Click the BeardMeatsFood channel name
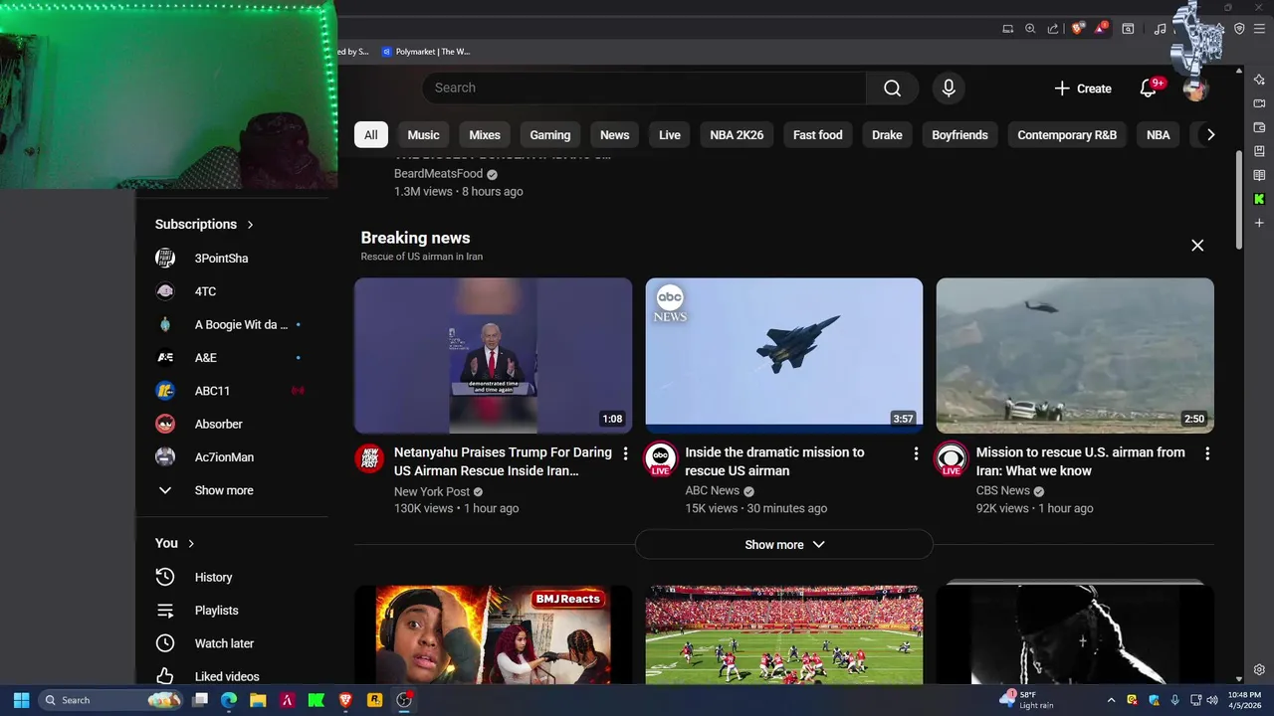The width and height of the screenshot is (1274, 716). 438,174
